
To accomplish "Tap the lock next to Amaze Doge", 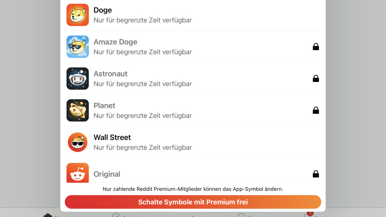I will pyautogui.click(x=316, y=47).
